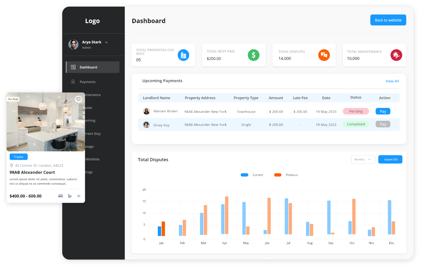Screen dimensions: 421x268
Task: Click the Back to website button
Action: [388, 20]
